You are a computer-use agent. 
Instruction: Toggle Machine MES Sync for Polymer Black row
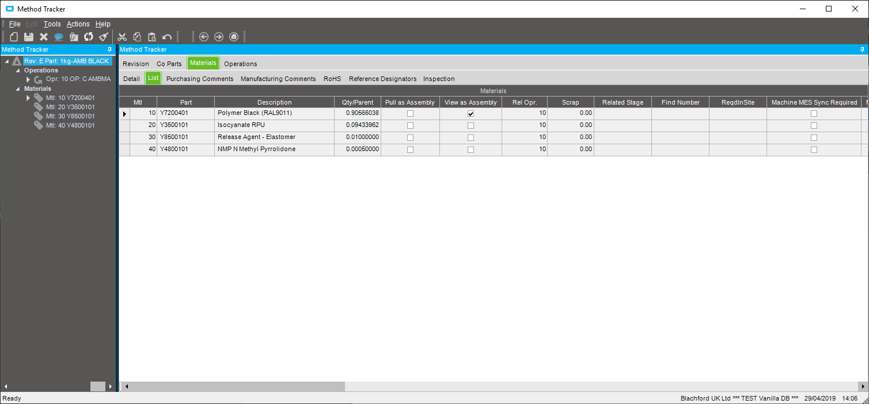(x=814, y=113)
